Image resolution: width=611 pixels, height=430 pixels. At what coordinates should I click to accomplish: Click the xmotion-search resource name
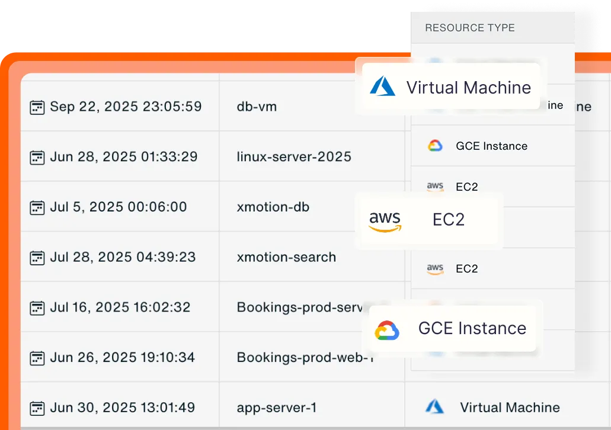point(286,258)
